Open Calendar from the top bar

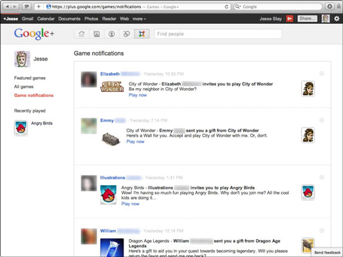click(46, 19)
